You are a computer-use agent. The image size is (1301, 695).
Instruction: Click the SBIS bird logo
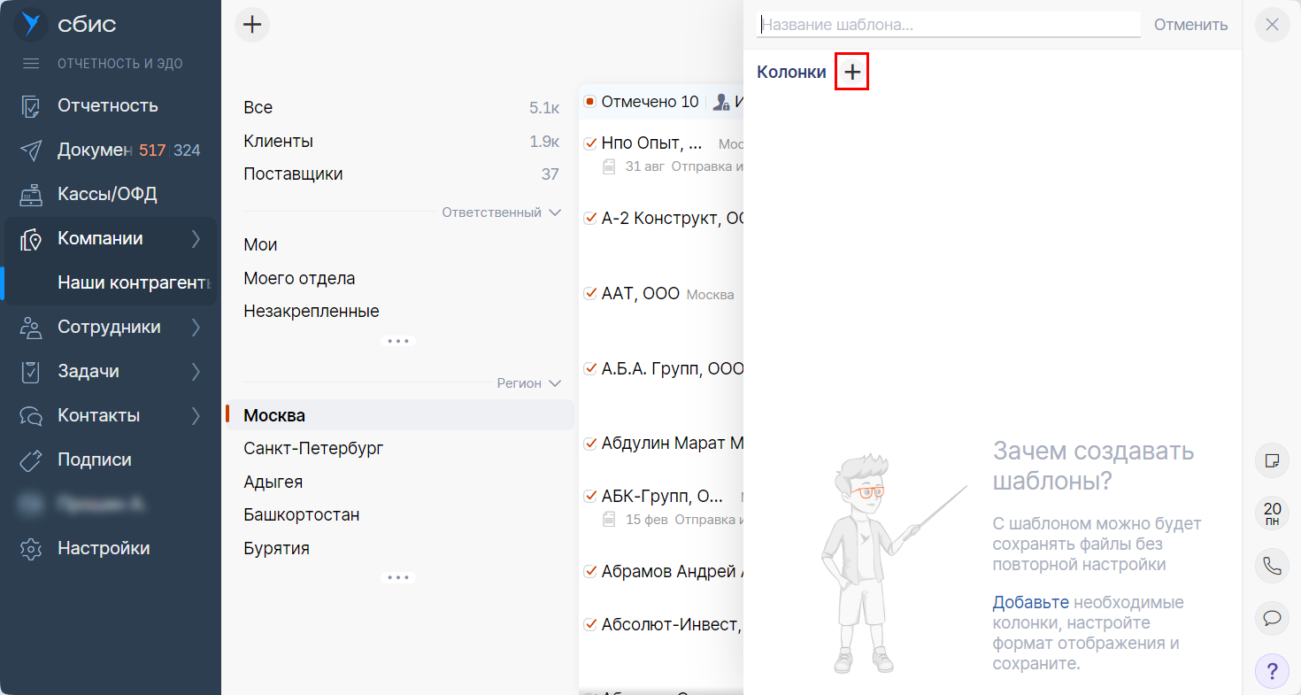tap(31, 24)
